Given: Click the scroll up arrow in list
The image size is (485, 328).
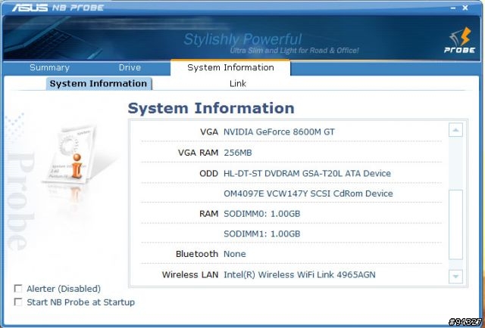Looking at the screenshot, I should [x=455, y=129].
